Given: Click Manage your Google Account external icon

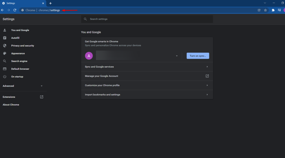Looking at the screenshot, I should 207,76.
